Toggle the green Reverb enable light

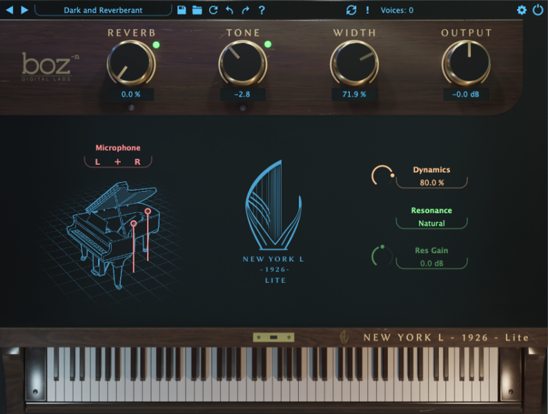pyautogui.click(x=156, y=45)
